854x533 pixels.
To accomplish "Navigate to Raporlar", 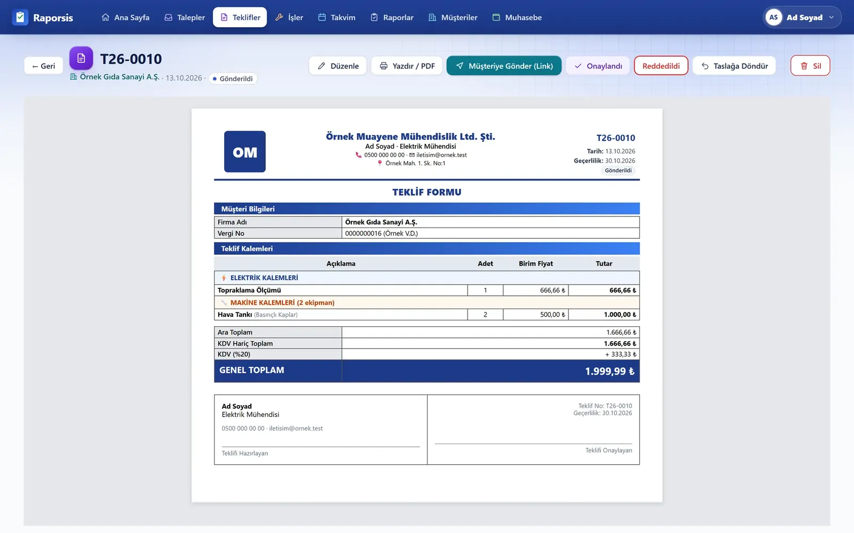I will click(392, 17).
